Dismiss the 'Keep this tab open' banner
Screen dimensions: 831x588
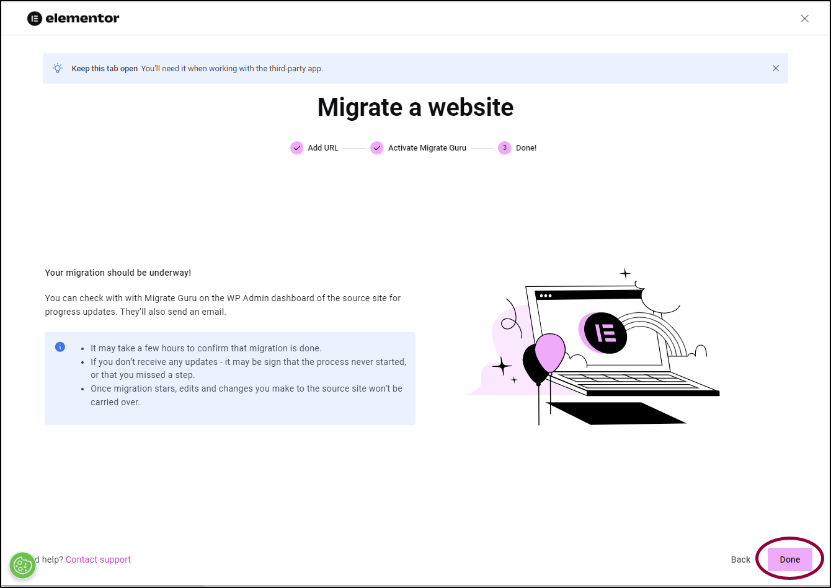pos(775,68)
